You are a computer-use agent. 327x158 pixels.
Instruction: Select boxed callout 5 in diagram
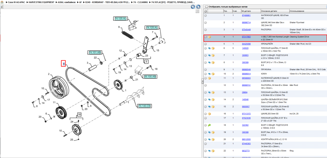click(146, 61)
